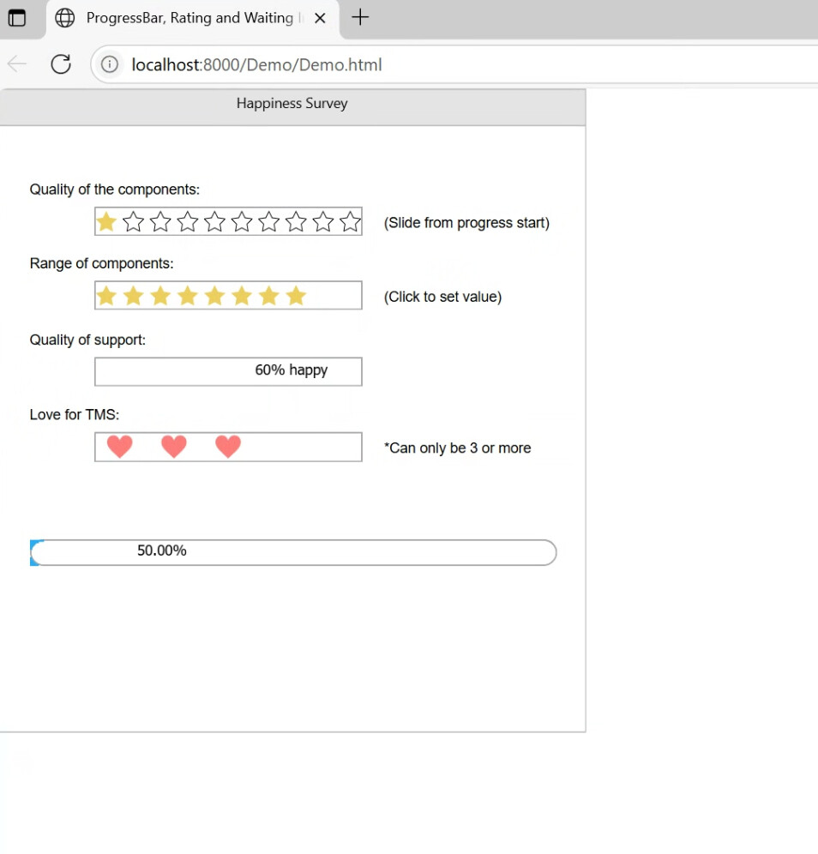This screenshot has width=818, height=854.
Task: Click the third heart in Love for TMS
Action: [x=228, y=447]
